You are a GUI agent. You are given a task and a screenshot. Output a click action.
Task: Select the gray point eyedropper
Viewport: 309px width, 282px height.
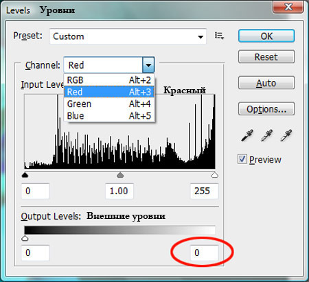266,135
